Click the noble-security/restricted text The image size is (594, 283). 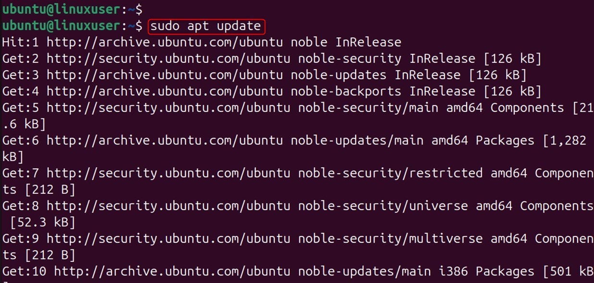tap(390, 173)
